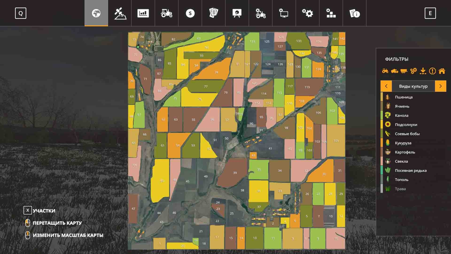The image size is (451, 254).
Task: Open the monitor with gear display settings
Action: (284, 13)
